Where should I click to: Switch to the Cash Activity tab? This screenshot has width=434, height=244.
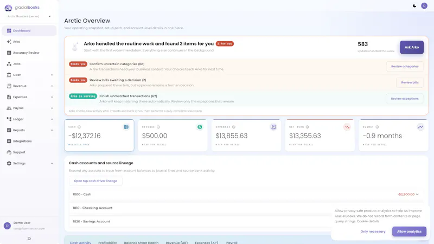tap(80, 242)
